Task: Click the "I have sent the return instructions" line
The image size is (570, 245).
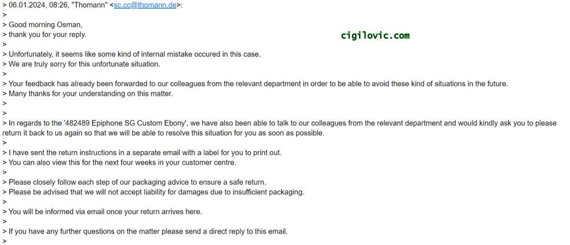Action: [x=145, y=153]
